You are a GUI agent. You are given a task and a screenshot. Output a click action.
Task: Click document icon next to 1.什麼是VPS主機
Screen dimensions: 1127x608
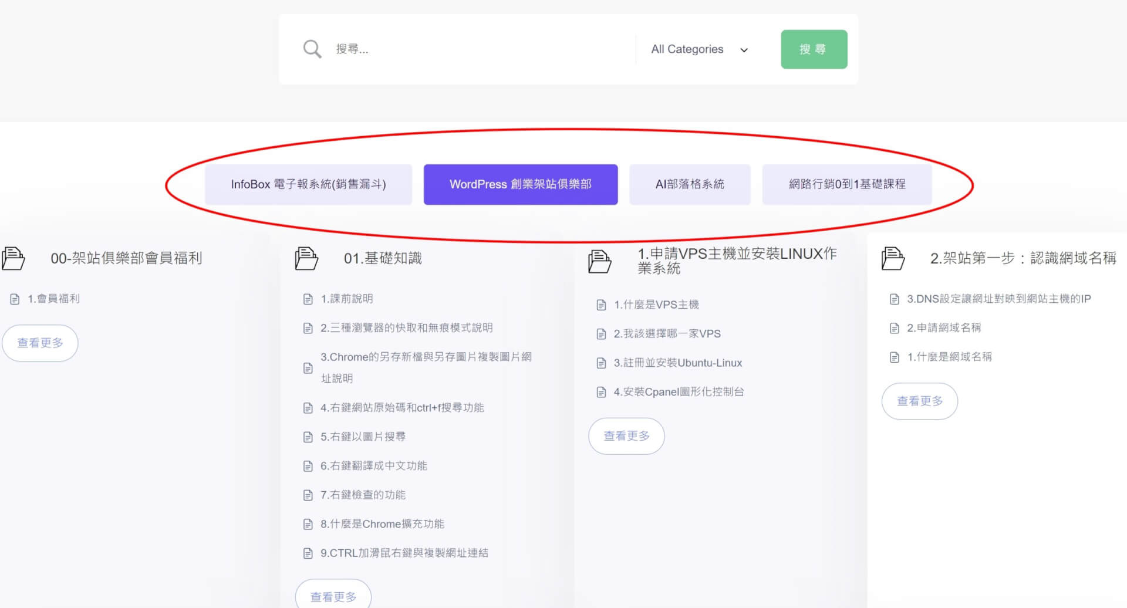601,305
